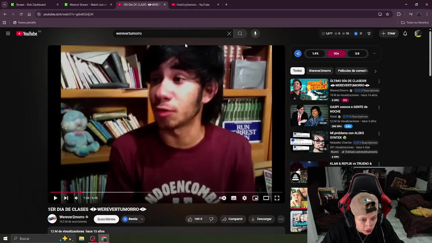Clear the search box with the X
The image size is (432, 243).
pos(229,33)
